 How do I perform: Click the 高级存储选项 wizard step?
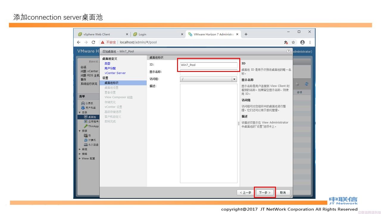(x=113, y=112)
